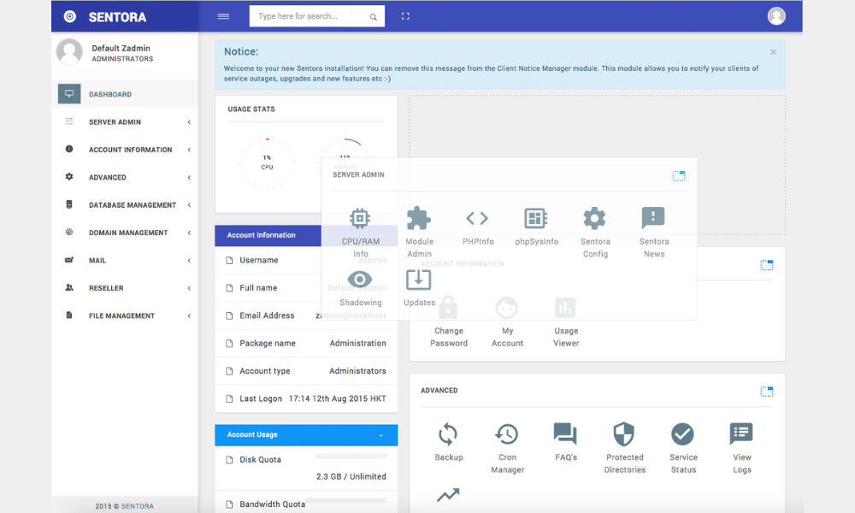855x513 pixels.
Task: Open PHPInfo module
Action: 478,227
